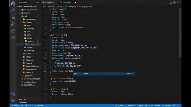The image size is (191, 107).
Task: Open the Accounts menu icon
Action: click(x=13, y=94)
